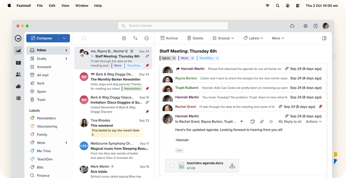Open the Files cloud icon in sidebar
The image size is (346, 178).
click(18, 86)
